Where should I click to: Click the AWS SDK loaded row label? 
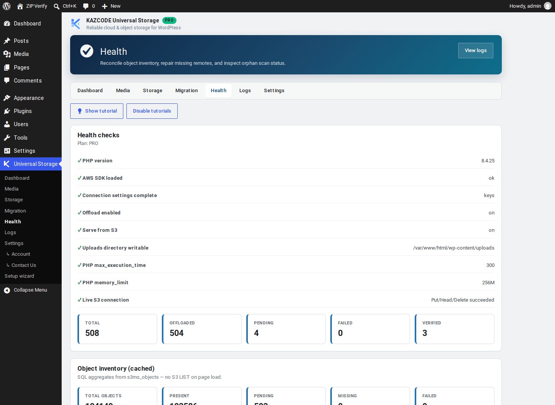point(103,178)
